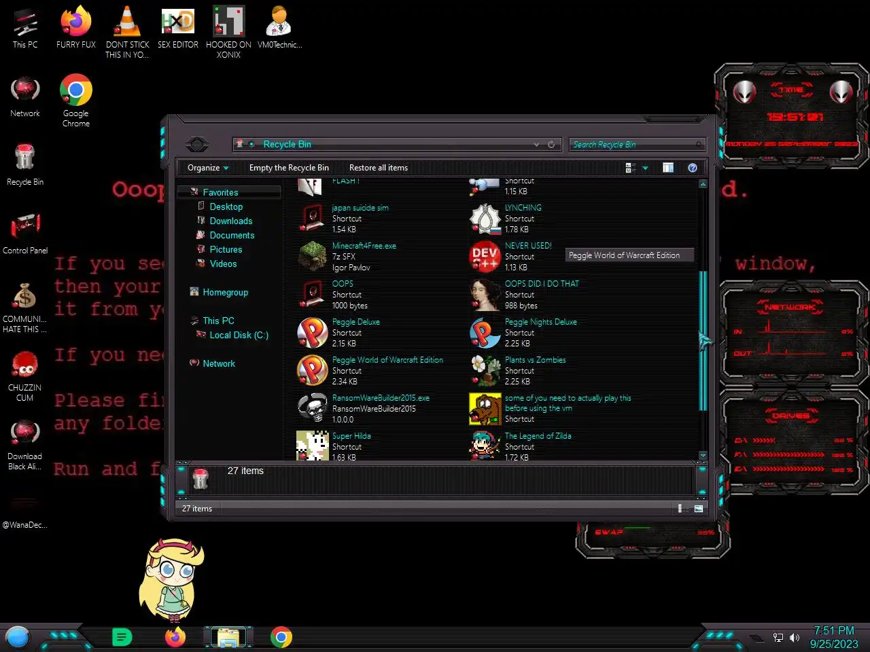Select Downloads in the navigation pane
This screenshot has width=870, height=652.
click(230, 221)
